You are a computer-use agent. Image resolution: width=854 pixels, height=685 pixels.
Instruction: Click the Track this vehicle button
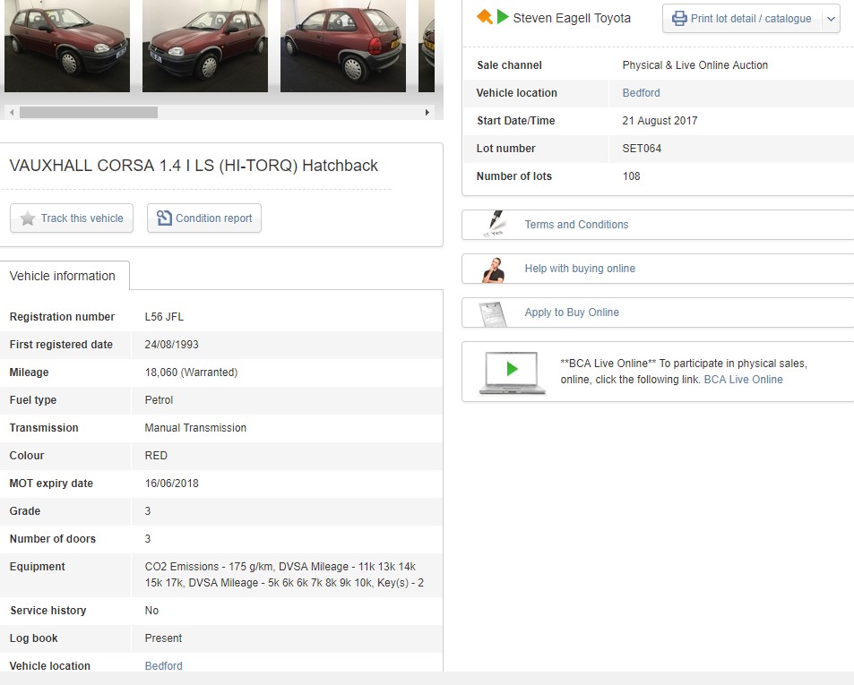pos(72,218)
